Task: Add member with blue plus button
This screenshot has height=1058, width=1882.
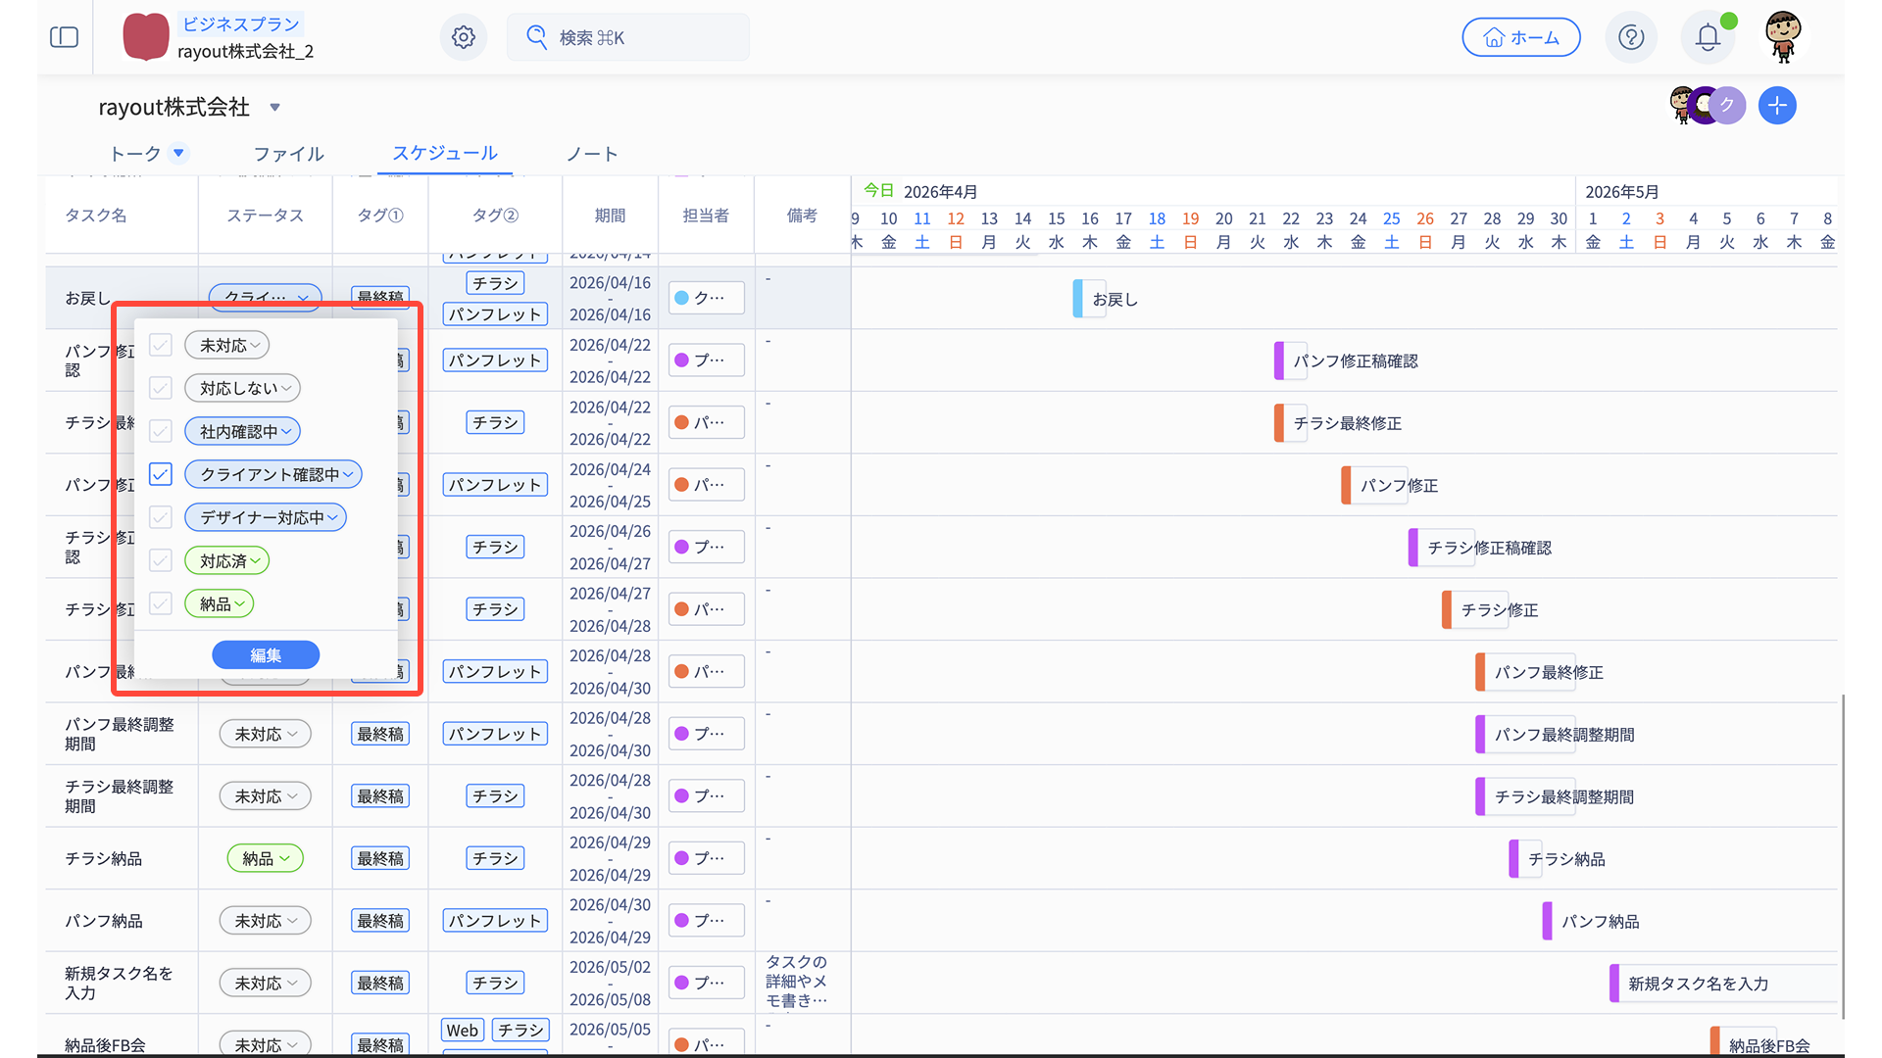Action: pos(1777,106)
